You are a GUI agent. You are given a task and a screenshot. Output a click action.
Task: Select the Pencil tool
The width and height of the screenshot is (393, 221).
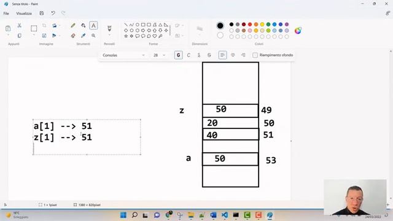point(73,26)
